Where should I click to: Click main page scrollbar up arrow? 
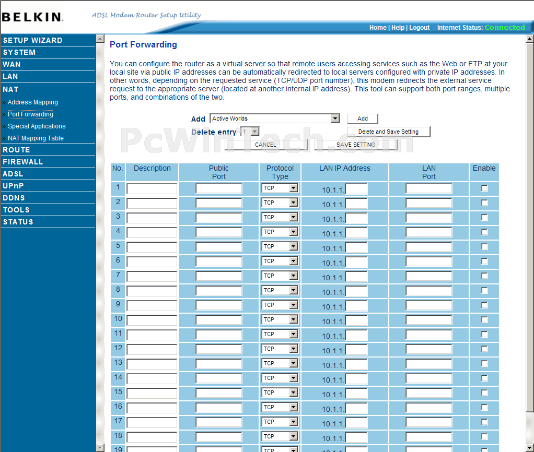530,39
